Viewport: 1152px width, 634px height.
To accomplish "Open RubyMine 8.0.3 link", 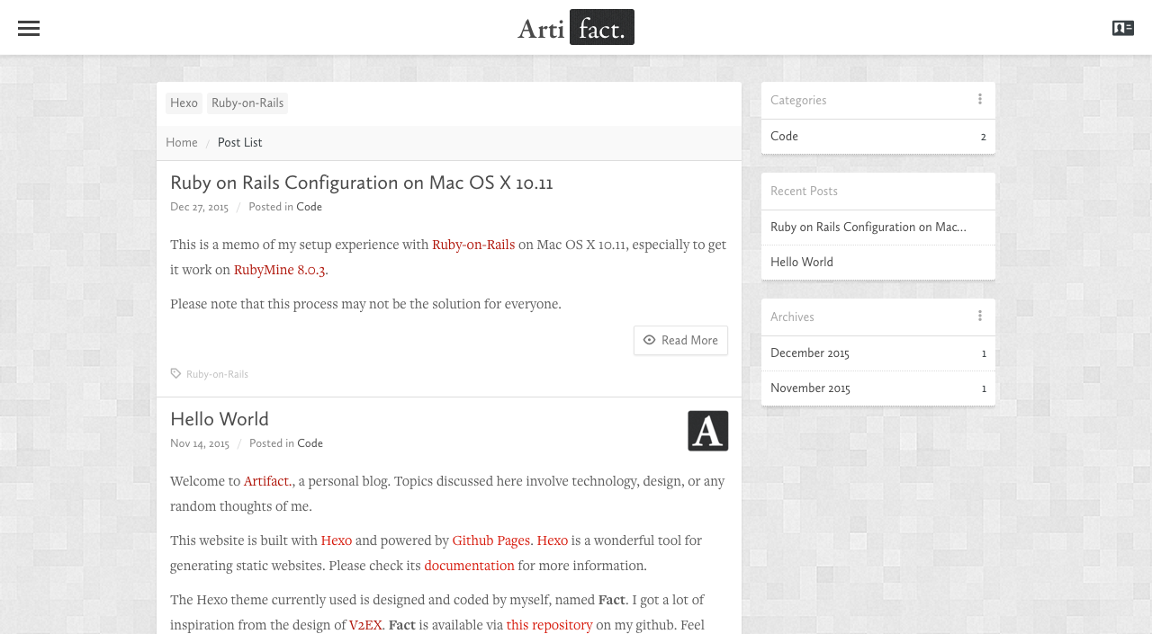I will pos(279,270).
